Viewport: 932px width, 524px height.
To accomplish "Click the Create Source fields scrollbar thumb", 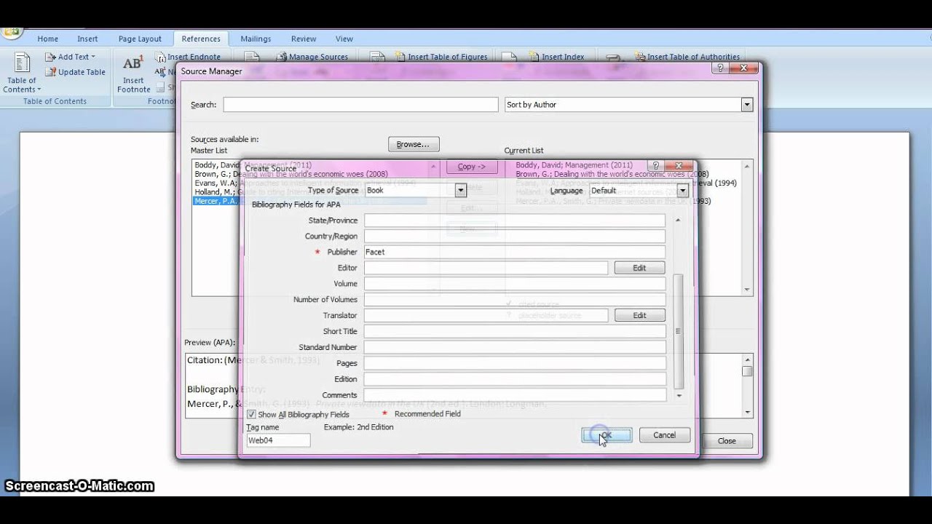I will pyautogui.click(x=679, y=331).
